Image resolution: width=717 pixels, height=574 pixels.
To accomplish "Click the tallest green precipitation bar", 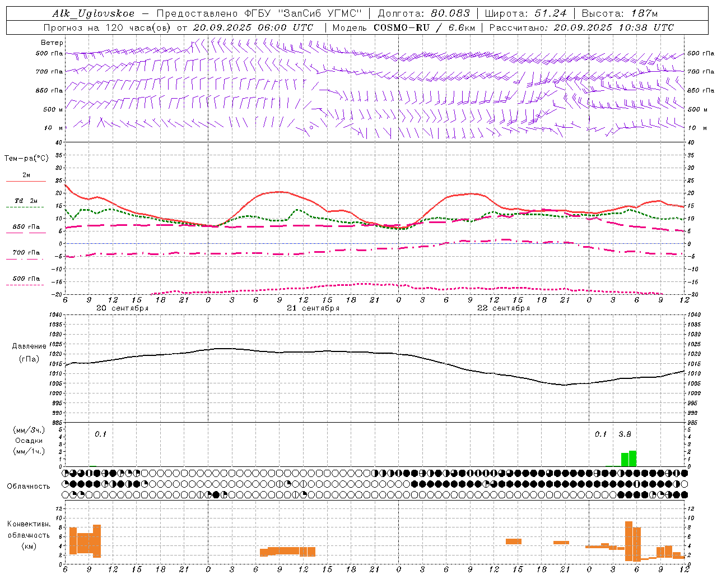I will (x=633, y=459).
